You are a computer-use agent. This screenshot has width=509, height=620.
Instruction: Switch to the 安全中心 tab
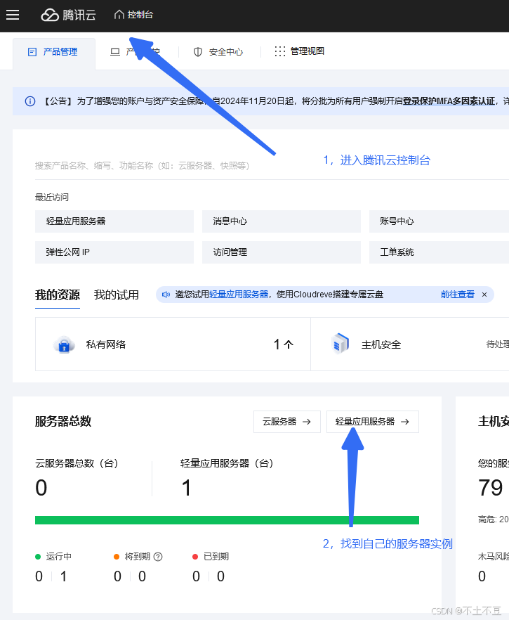(218, 52)
